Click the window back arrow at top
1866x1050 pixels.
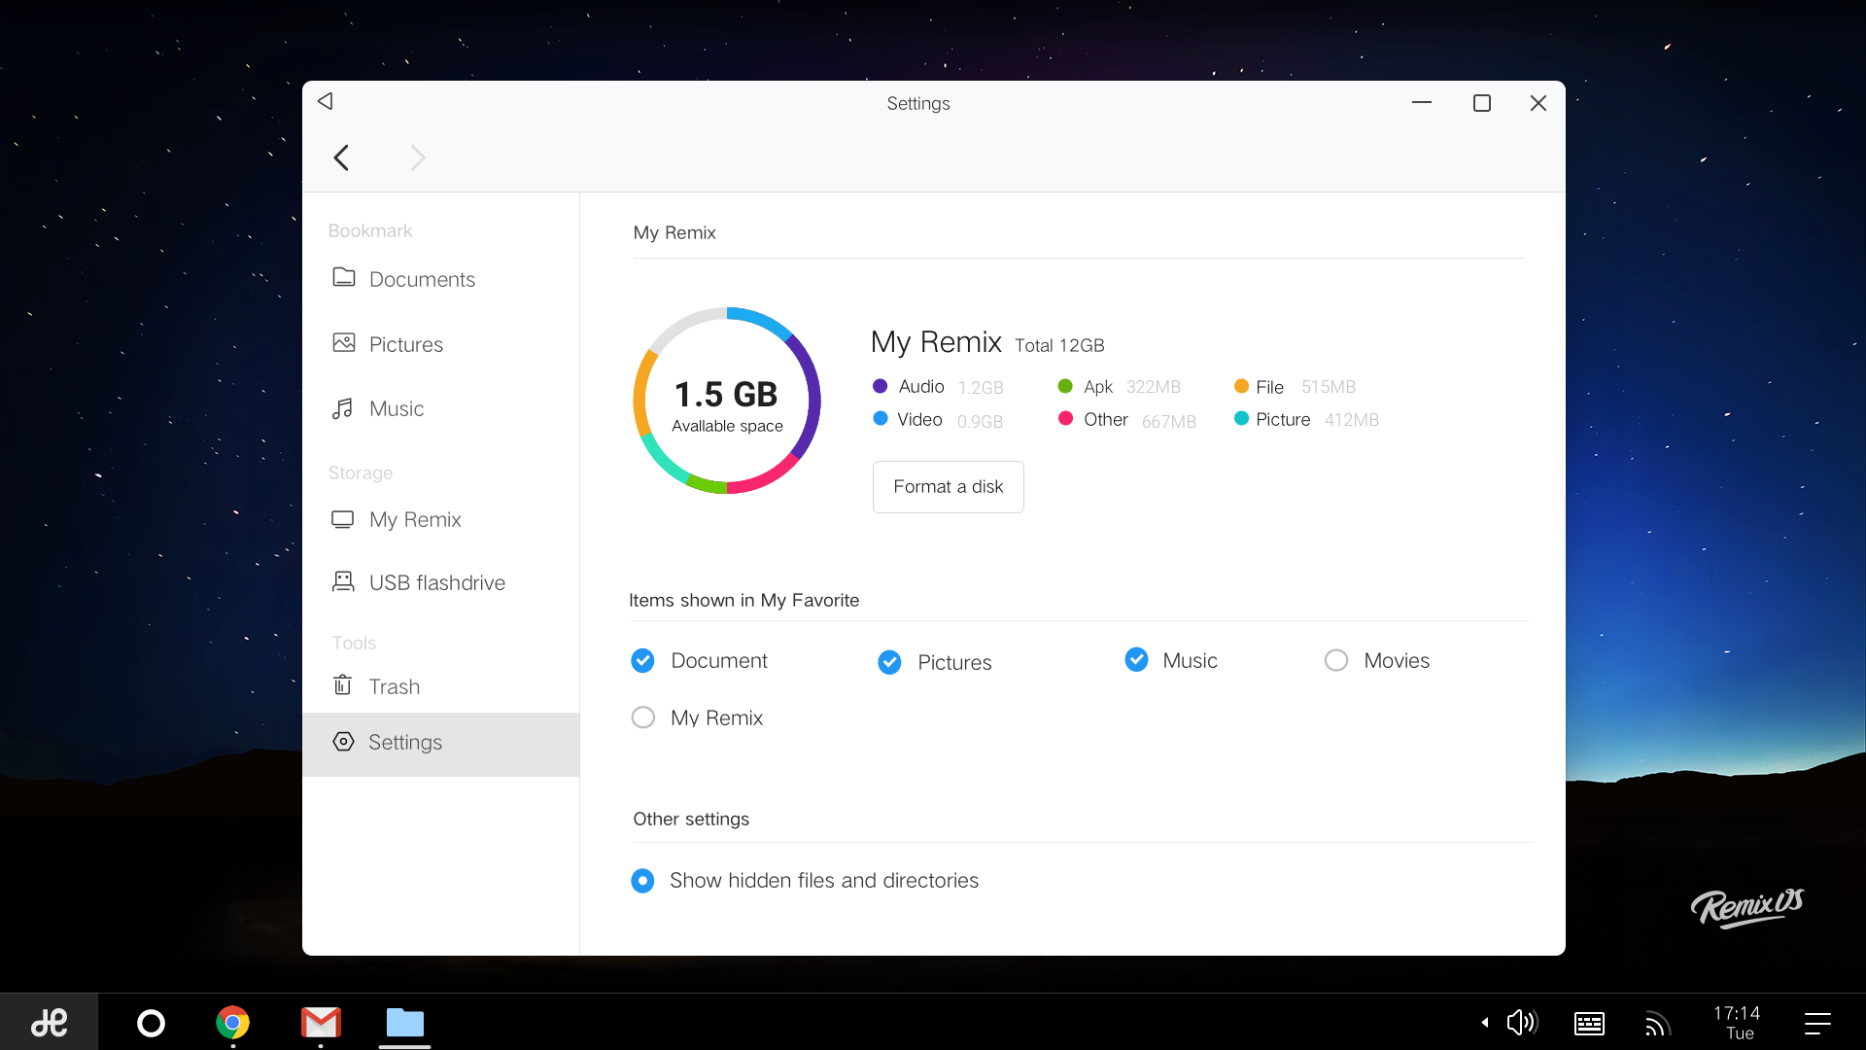[327, 102]
